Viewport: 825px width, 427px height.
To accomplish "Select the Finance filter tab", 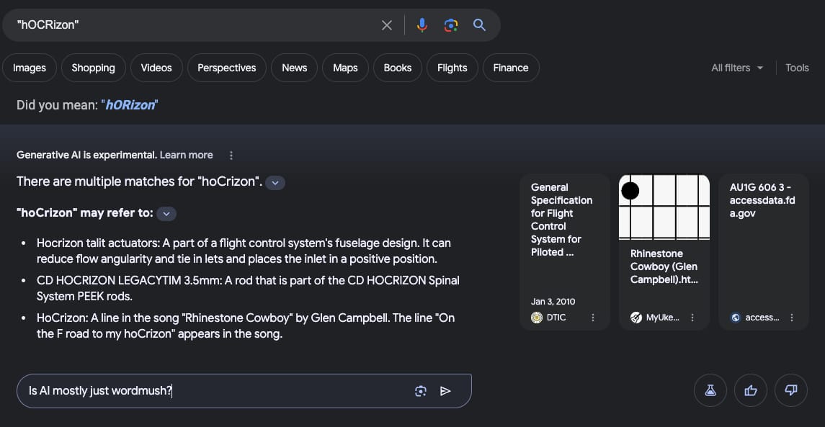I will tap(510, 68).
